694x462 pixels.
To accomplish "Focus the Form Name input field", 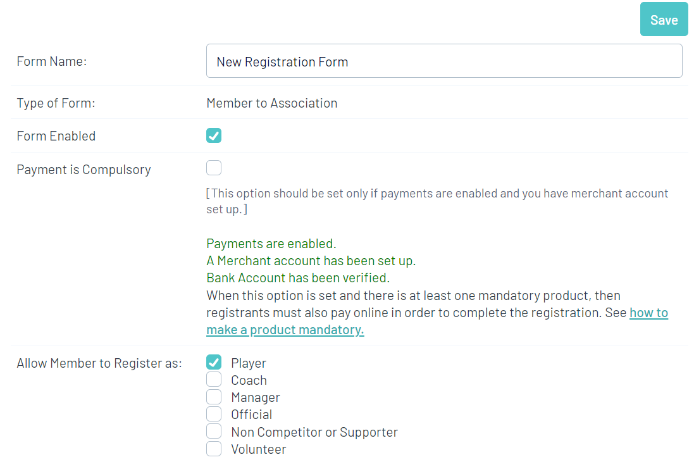I will (443, 61).
